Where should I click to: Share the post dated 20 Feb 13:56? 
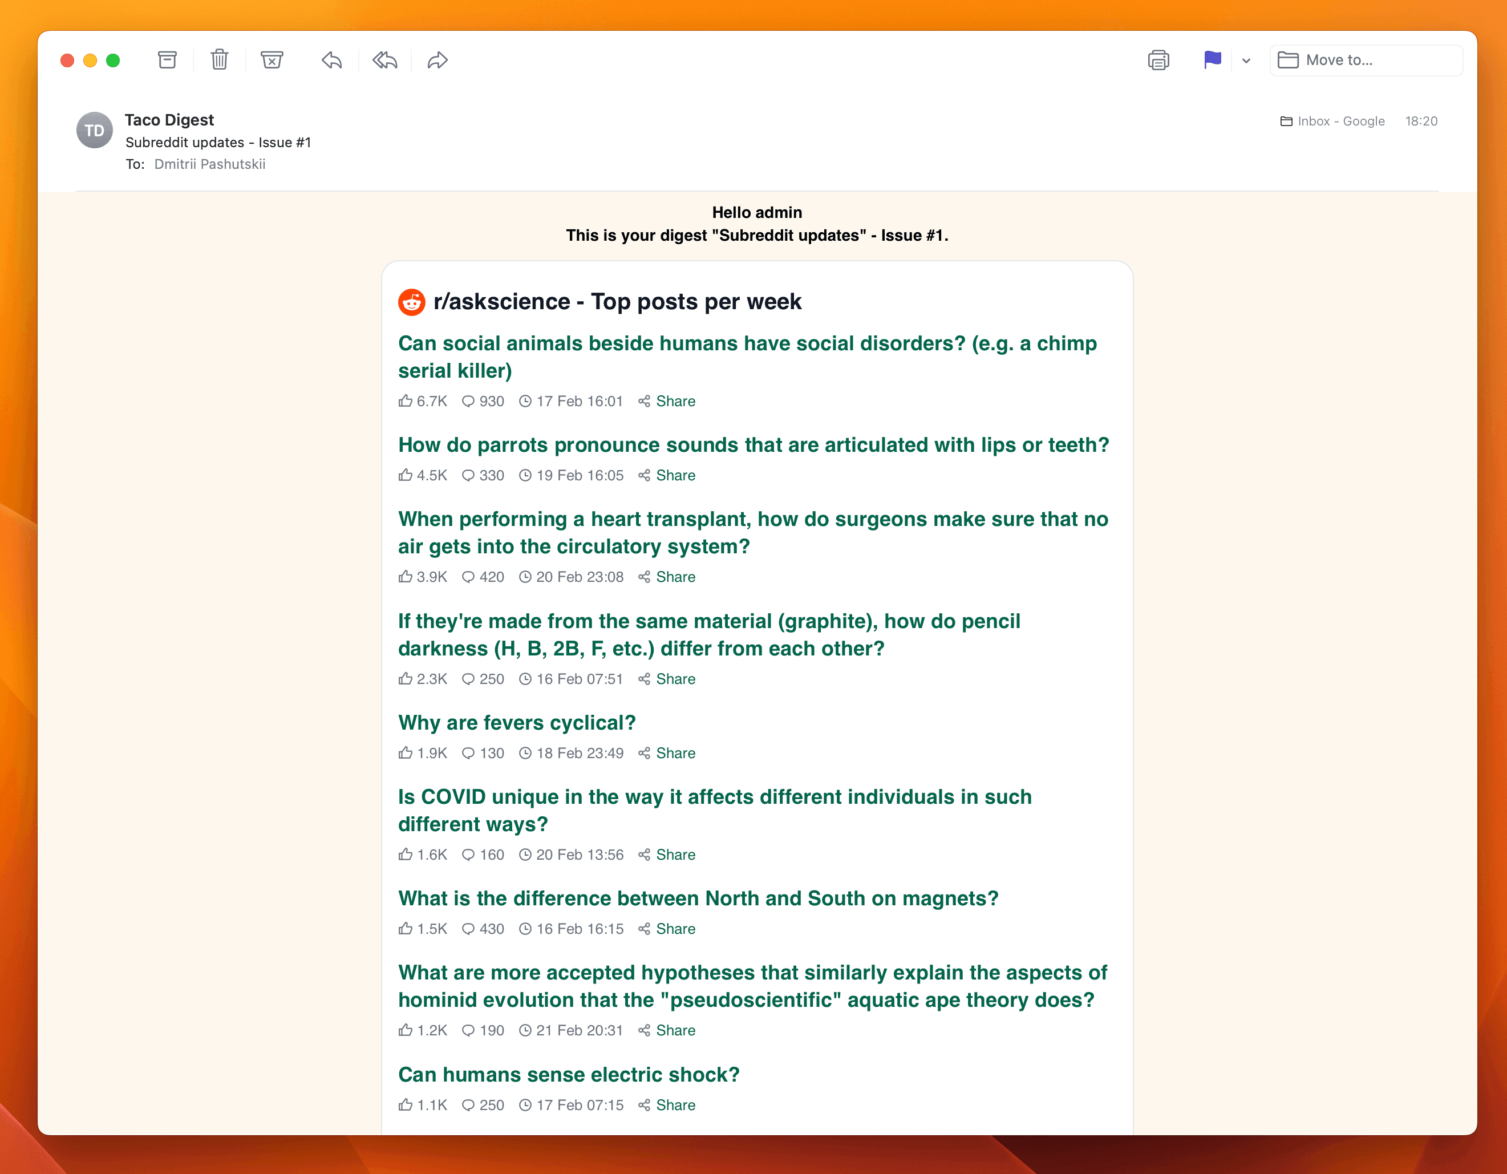click(x=667, y=855)
